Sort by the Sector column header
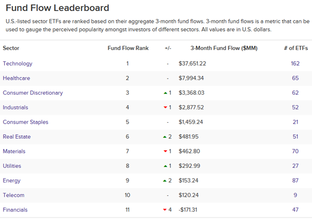The width and height of the screenshot is (312, 221). (11, 48)
